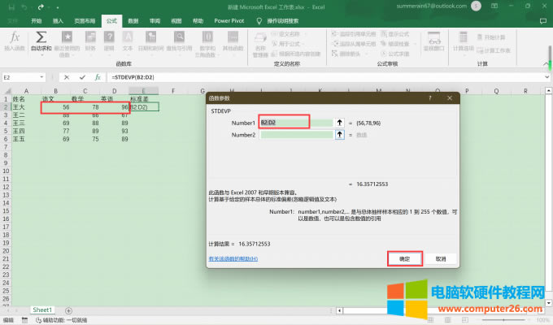553x325 pixels.
Task: Collapse dialog using Number1 range selector arrow
Action: click(x=340, y=122)
